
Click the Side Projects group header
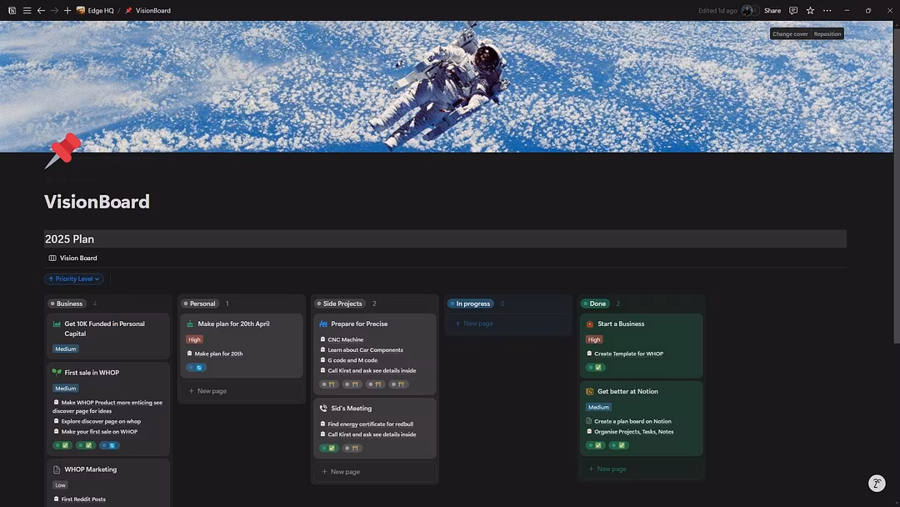point(342,304)
